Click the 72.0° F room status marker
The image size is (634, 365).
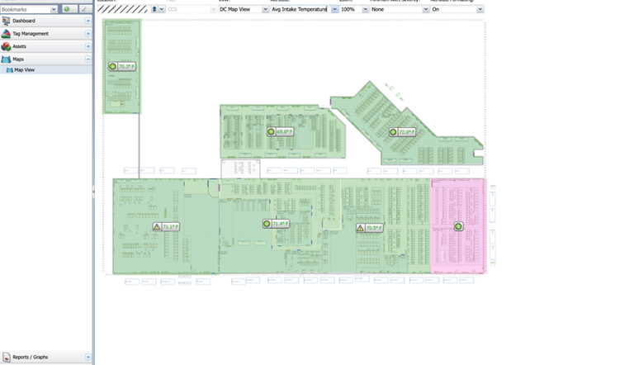(x=402, y=132)
